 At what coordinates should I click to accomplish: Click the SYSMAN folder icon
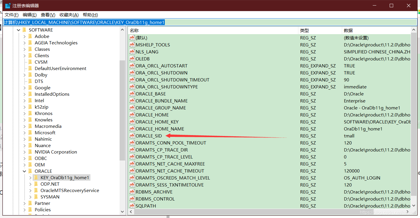click(x=36, y=197)
